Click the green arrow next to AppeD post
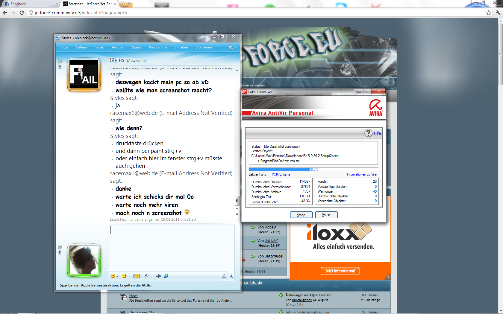The width and height of the screenshot is (503, 314). 253,227
